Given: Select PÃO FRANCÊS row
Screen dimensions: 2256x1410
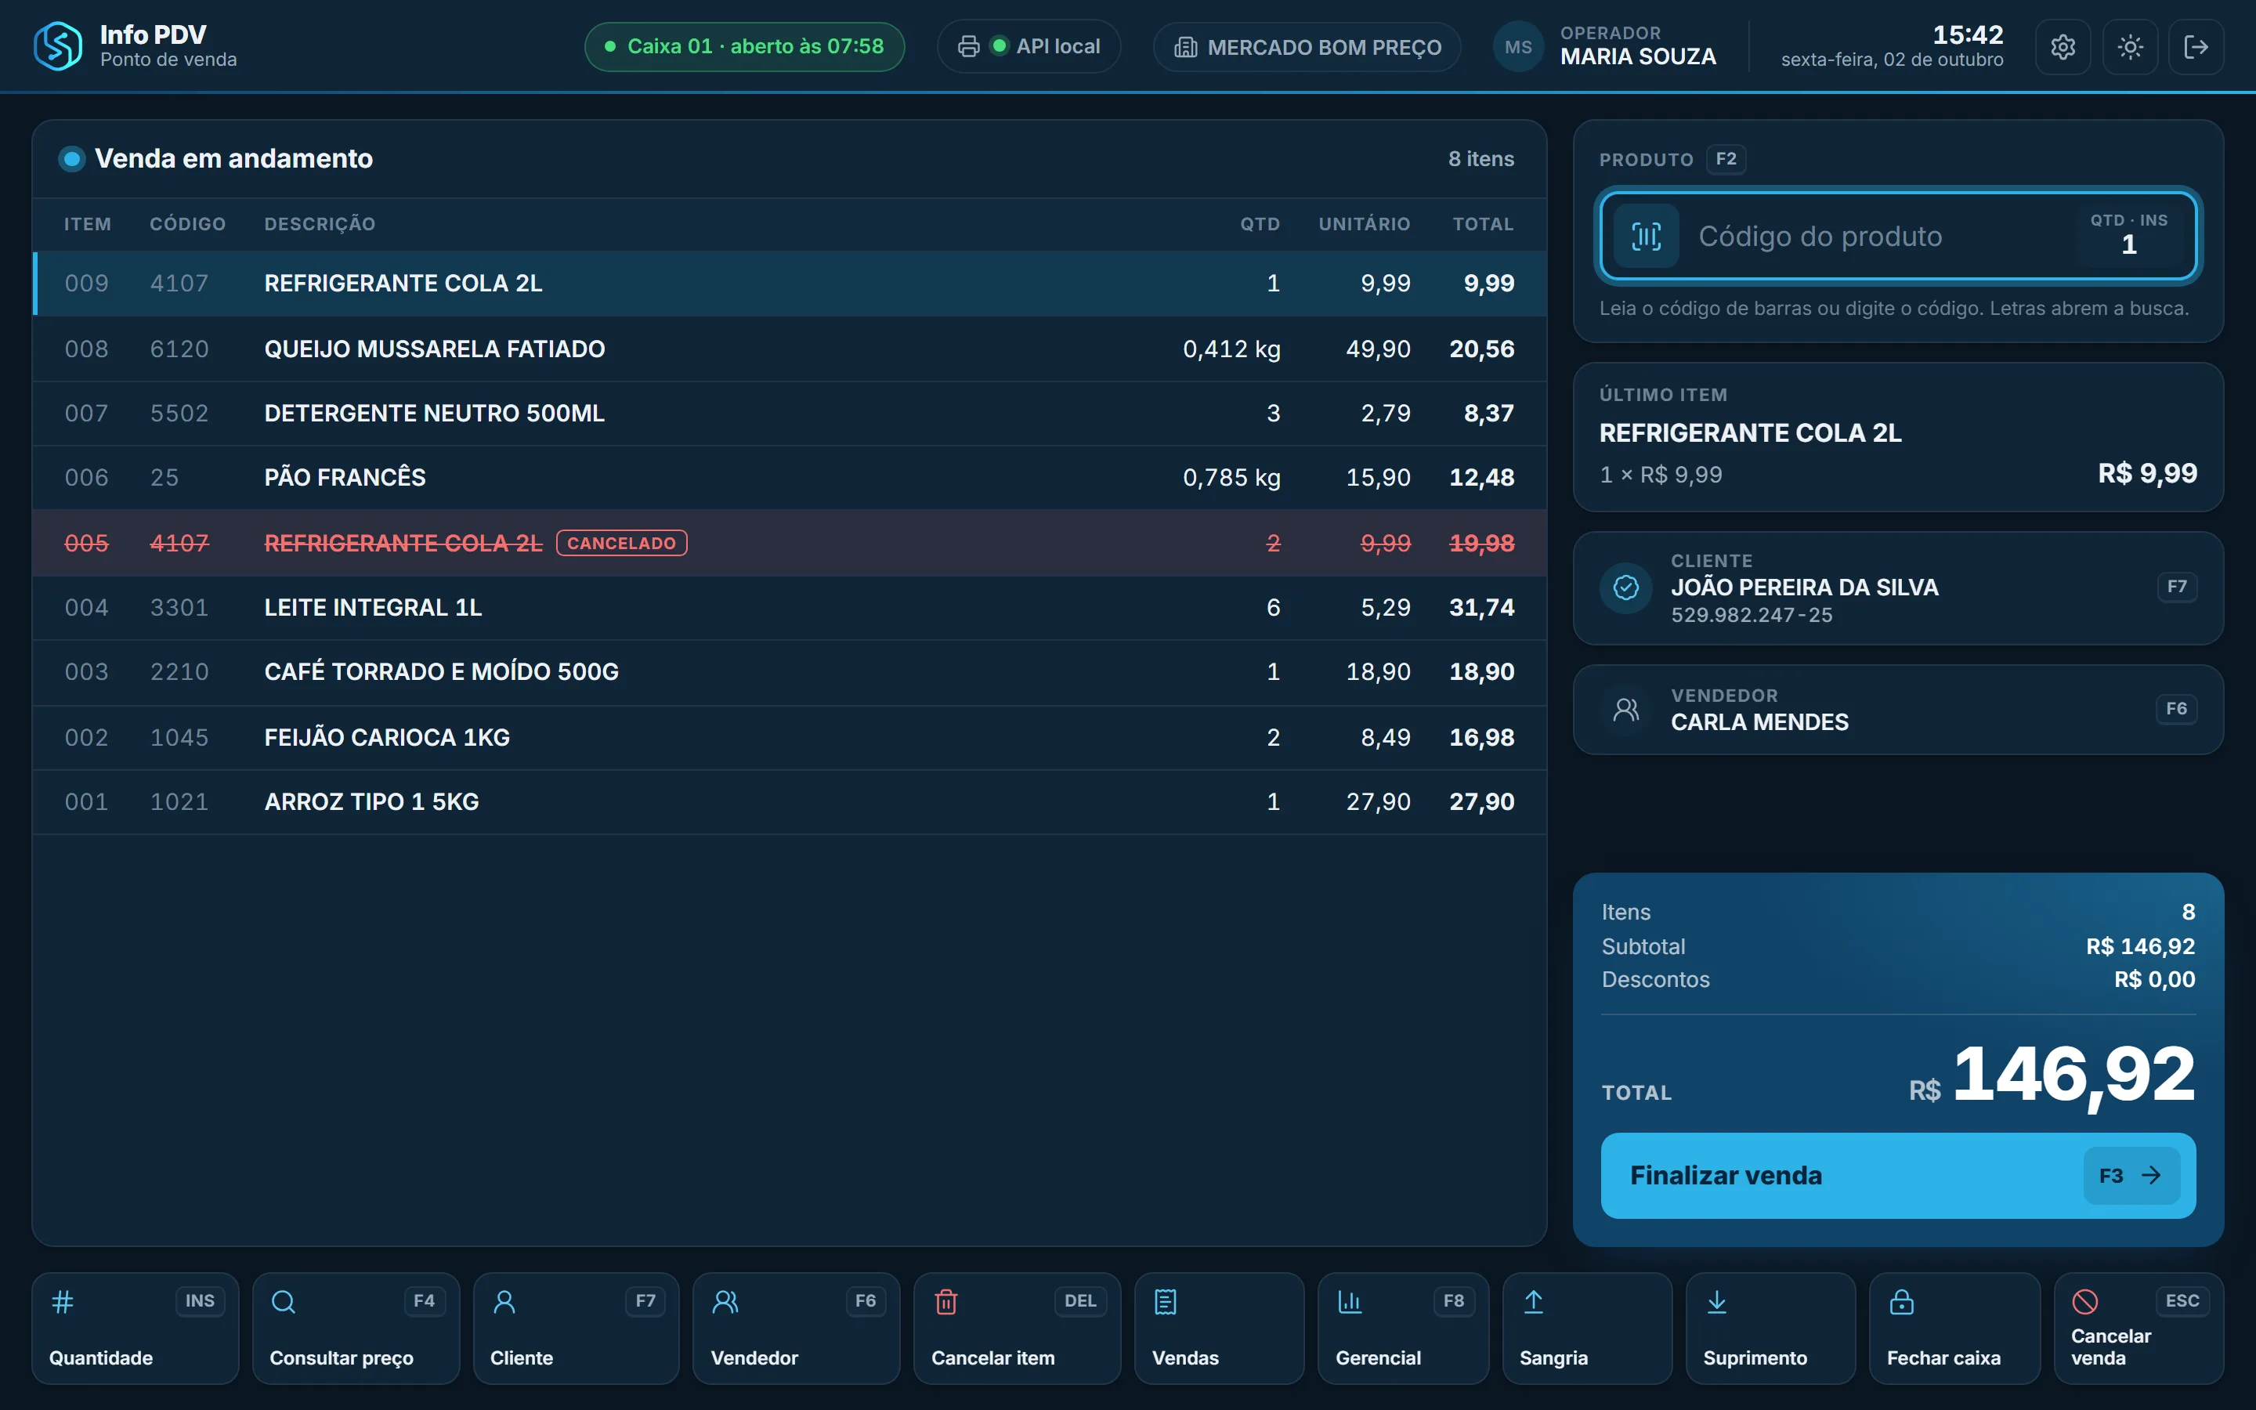Looking at the screenshot, I should tap(790, 478).
